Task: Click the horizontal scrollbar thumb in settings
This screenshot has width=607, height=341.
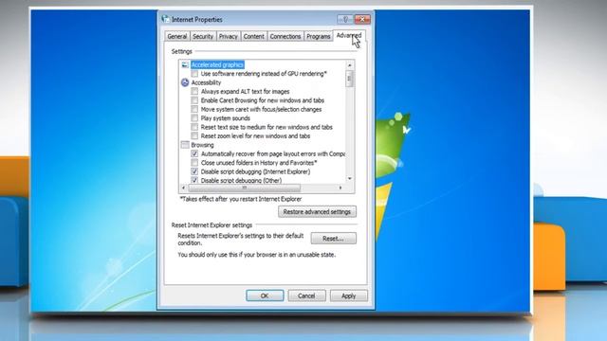Action: 245,188
